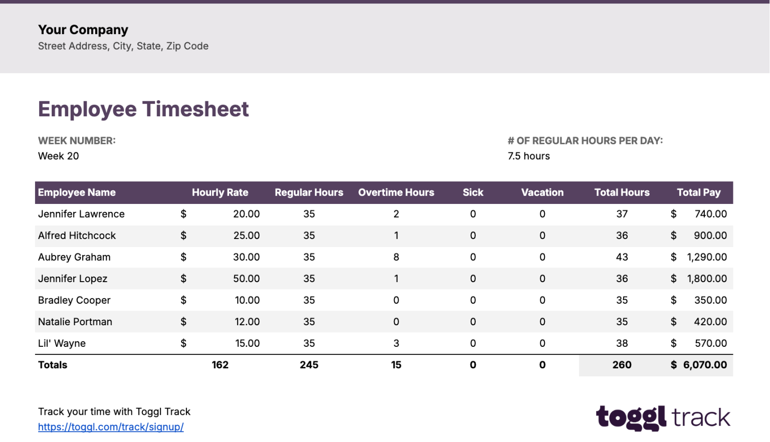Viewport: 770px width, 442px height.
Task: Select the Regular Hours header cell
Action: [x=309, y=192]
